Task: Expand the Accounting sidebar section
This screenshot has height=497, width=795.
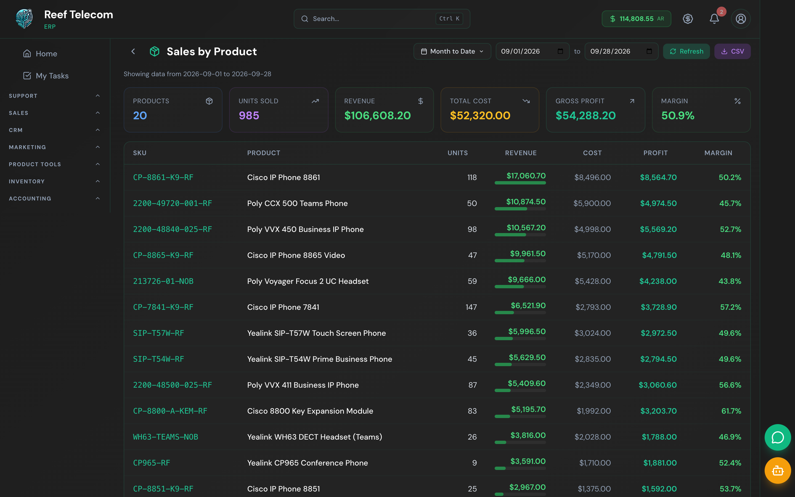Action: click(x=55, y=198)
